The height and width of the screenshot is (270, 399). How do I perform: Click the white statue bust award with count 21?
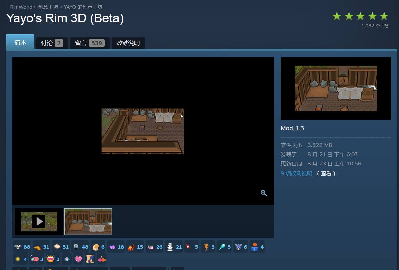click(174, 247)
